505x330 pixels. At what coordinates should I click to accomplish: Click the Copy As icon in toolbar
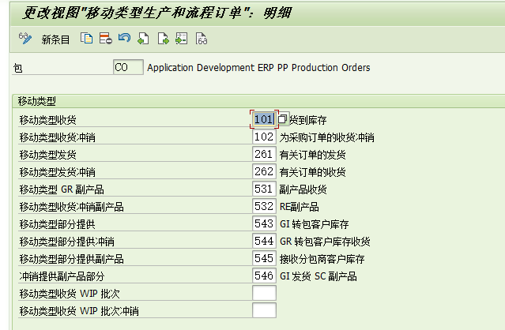point(87,38)
